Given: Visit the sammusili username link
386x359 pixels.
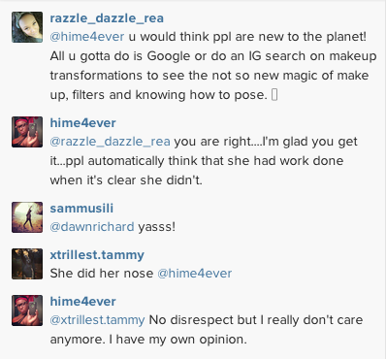Looking at the screenshot, I should click(x=81, y=209).
